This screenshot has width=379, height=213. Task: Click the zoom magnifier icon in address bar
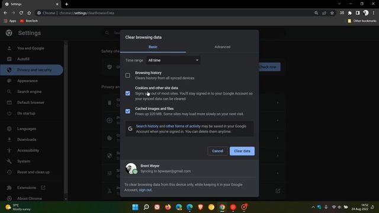coord(316,13)
